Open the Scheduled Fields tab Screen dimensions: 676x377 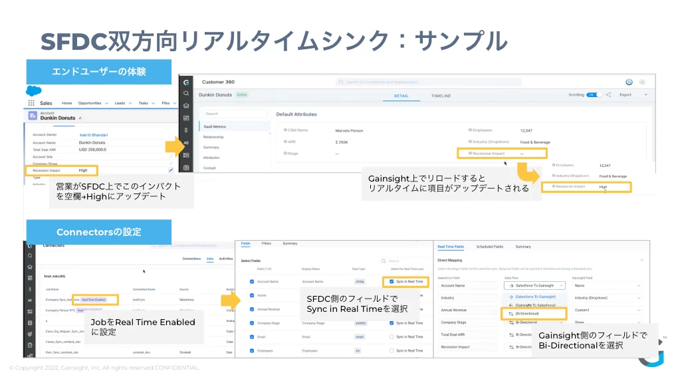tap(490, 247)
